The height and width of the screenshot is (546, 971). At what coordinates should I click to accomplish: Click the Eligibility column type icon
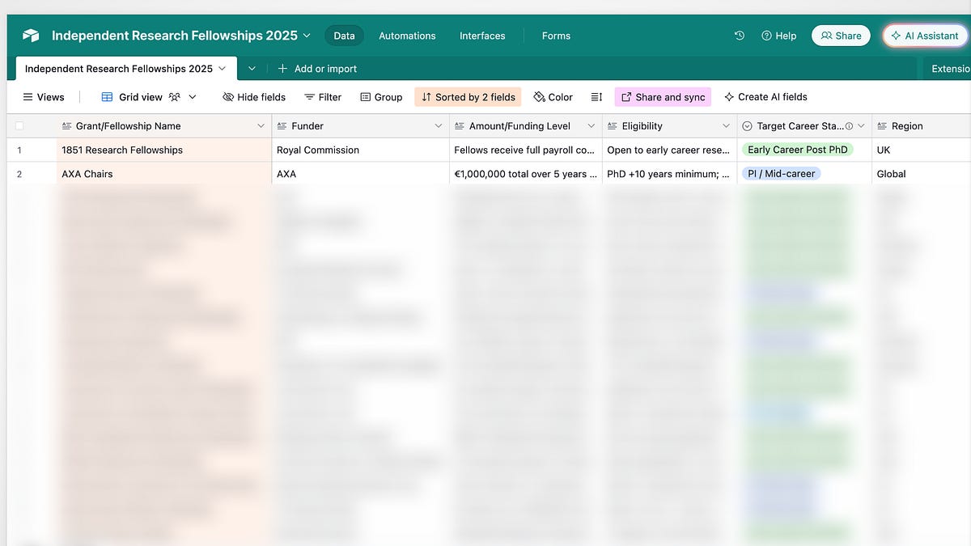click(x=613, y=126)
